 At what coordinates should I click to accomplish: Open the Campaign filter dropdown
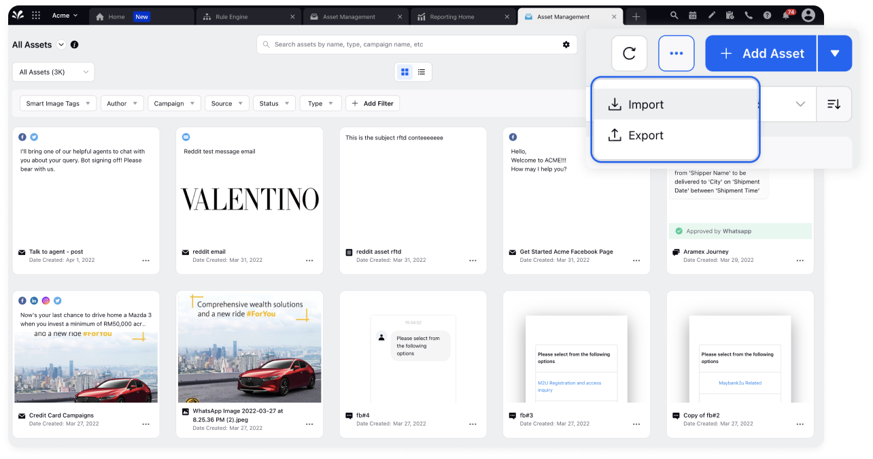[174, 103]
